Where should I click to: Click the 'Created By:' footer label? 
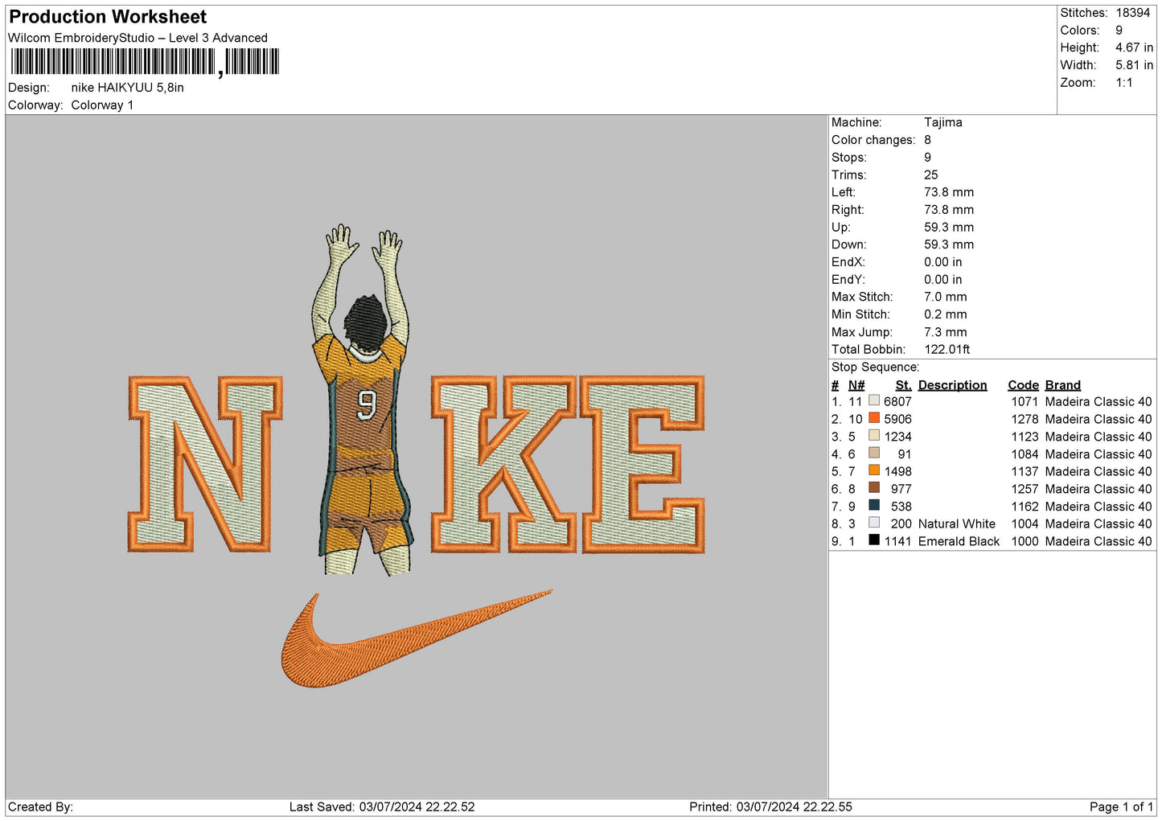40,807
